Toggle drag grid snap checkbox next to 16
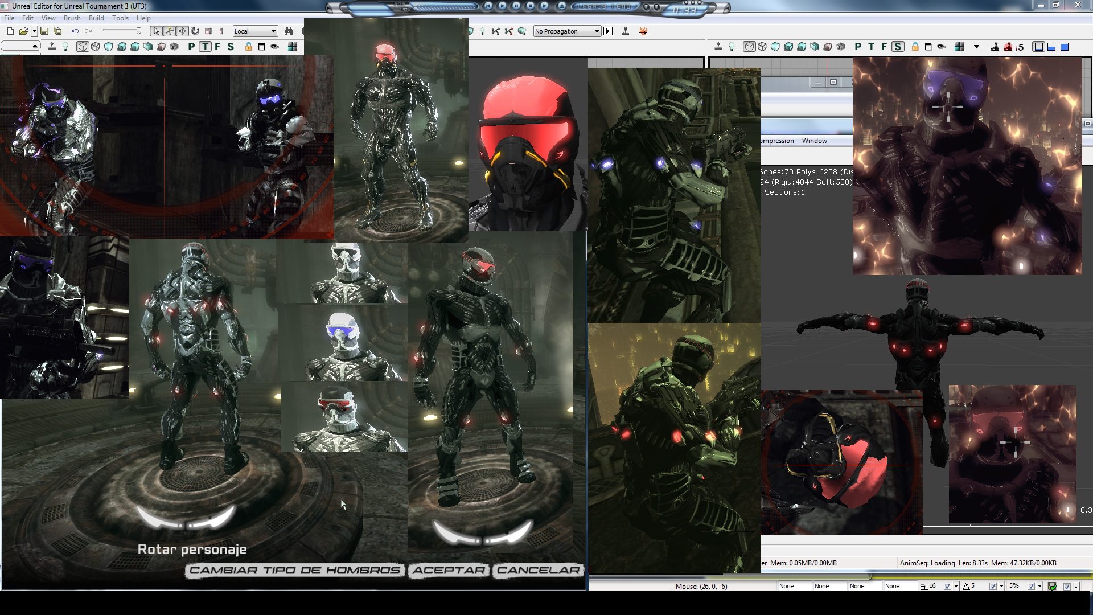The height and width of the screenshot is (615, 1093). click(947, 586)
